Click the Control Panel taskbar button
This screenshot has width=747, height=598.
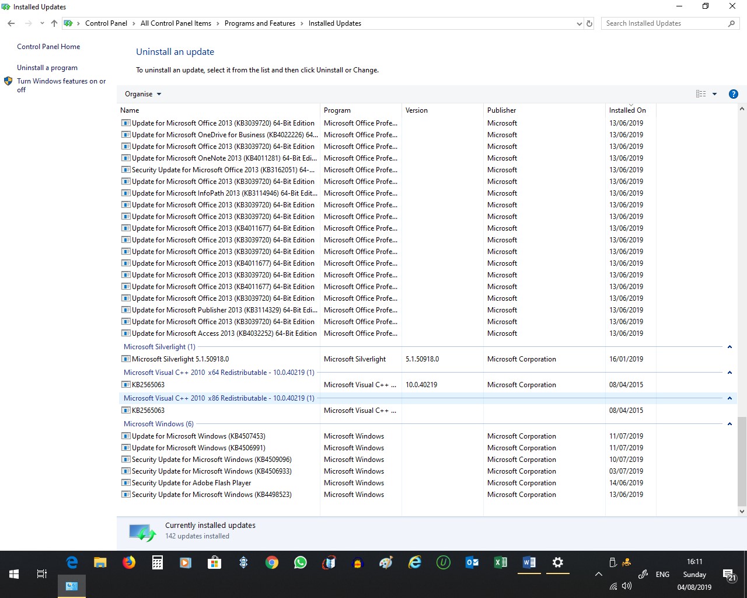[72, 586]
